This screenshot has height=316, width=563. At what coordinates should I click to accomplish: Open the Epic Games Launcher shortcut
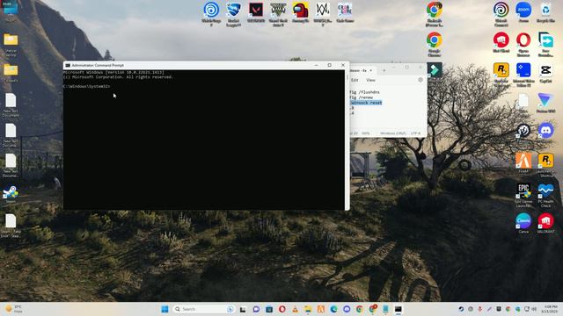click(x=523, y=195)
